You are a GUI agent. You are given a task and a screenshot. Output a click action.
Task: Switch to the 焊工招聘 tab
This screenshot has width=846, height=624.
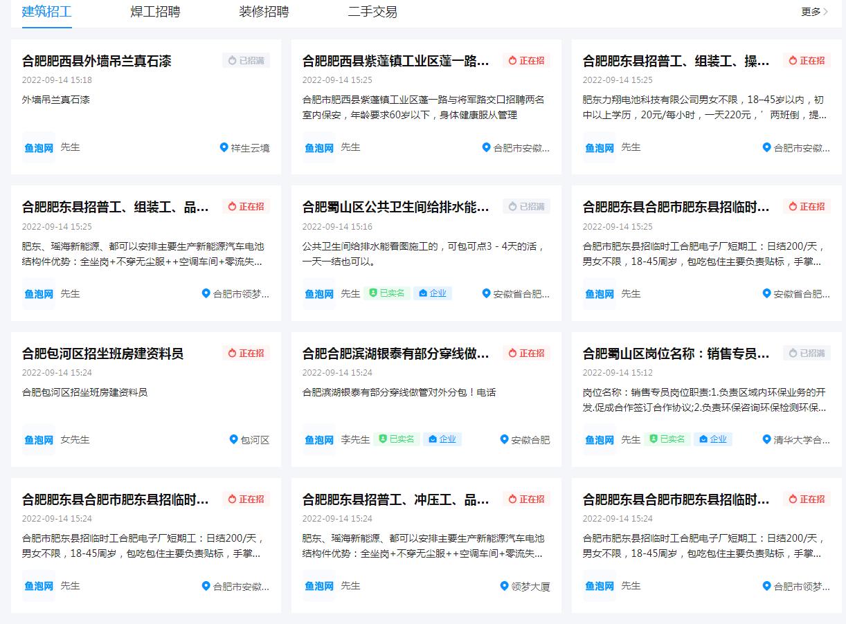point(154,12)
